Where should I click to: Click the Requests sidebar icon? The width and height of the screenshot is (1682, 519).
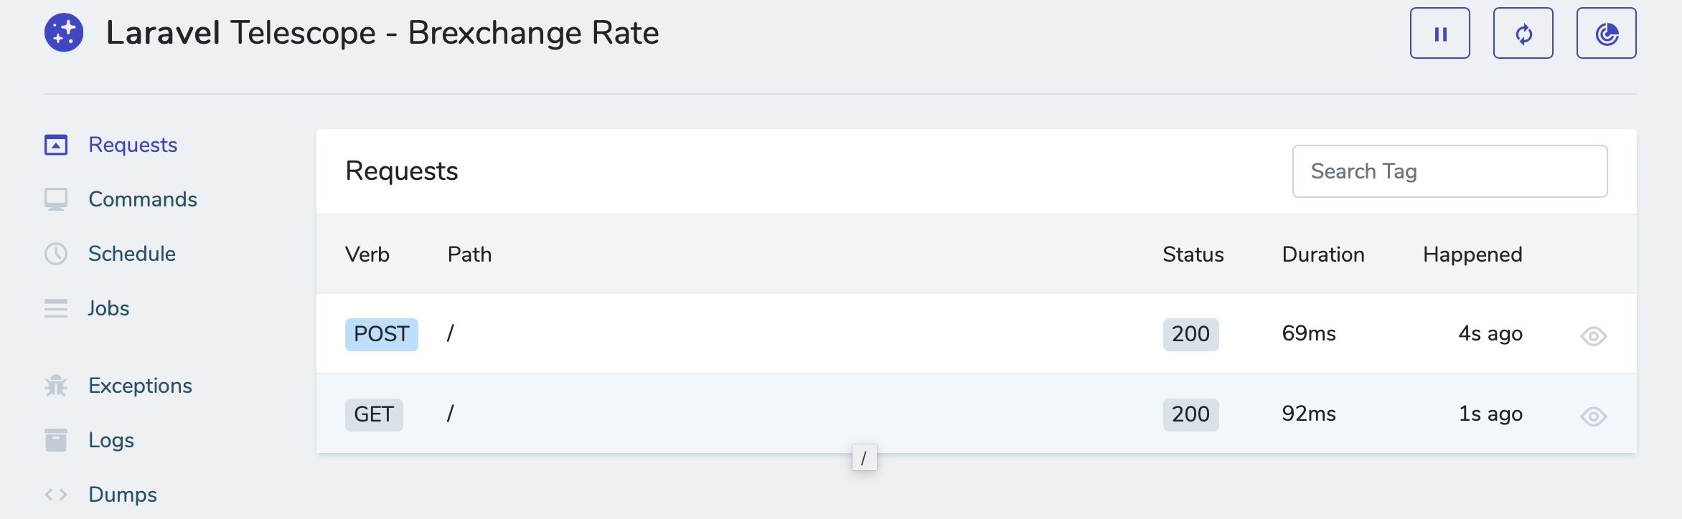tap(56, 145)
